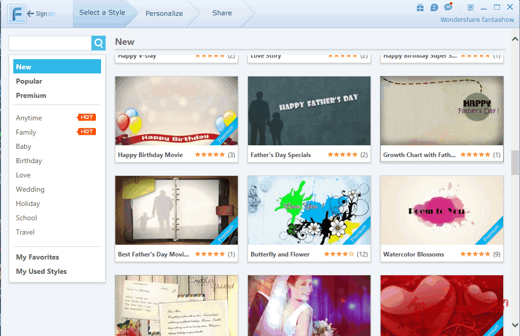Open the gift box icon in title bar

point(420,8)
